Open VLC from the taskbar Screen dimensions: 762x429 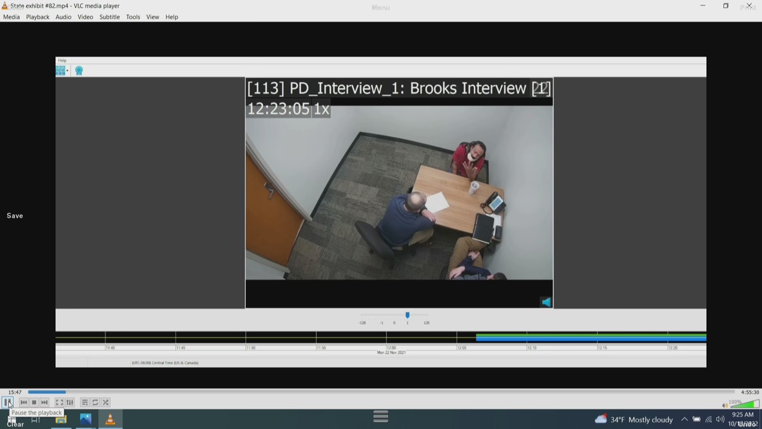click(x=110, y=419)
